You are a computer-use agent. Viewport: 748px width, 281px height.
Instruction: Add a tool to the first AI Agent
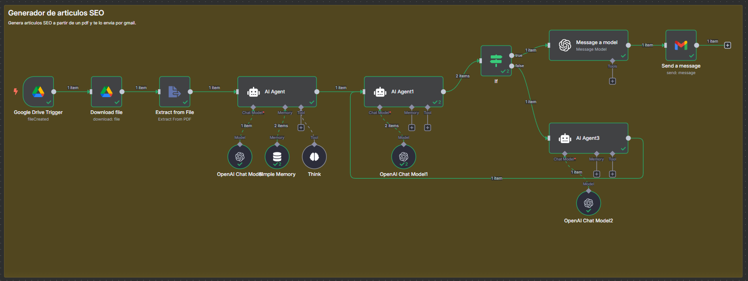[301, 128]
